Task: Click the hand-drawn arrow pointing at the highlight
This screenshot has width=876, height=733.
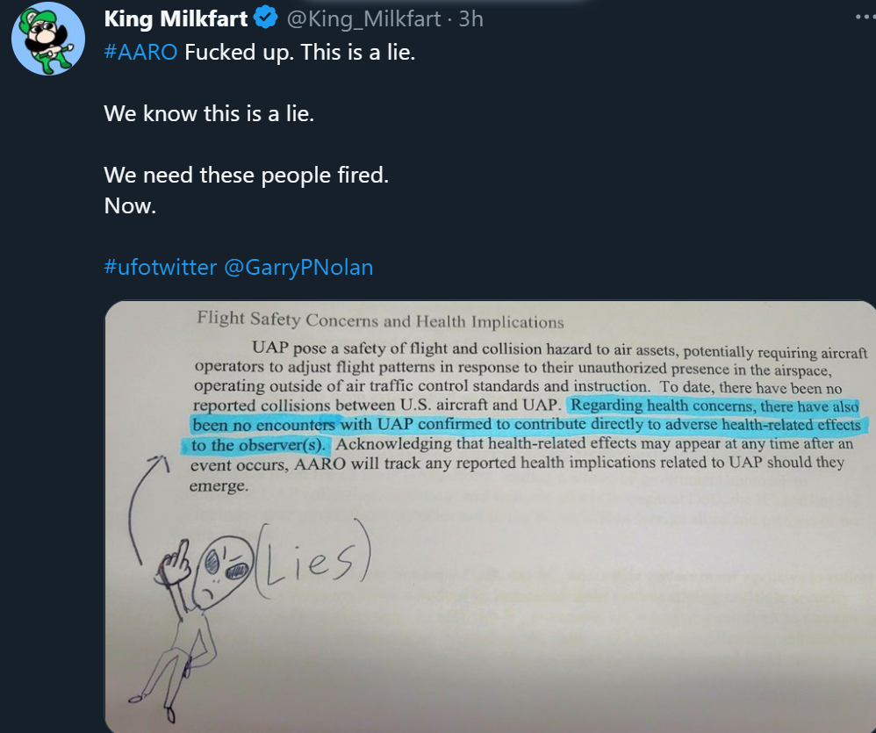Action: [x=147, y=507]
